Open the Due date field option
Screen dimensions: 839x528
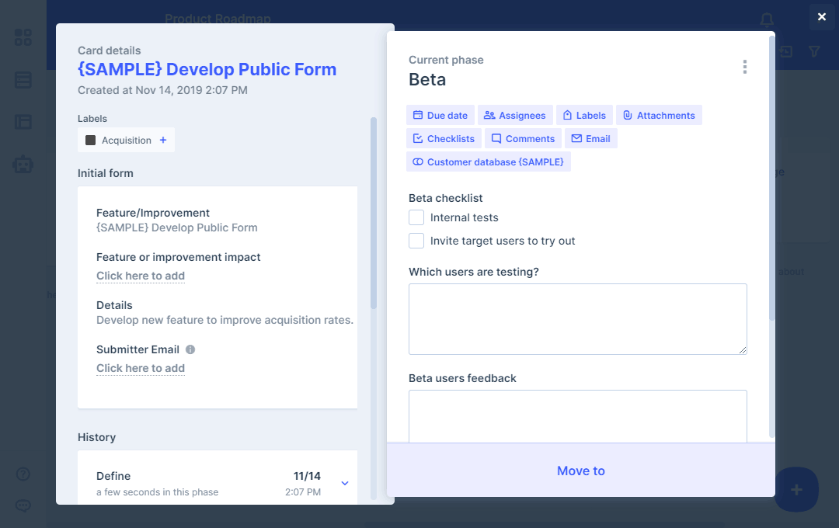[440, 115]
